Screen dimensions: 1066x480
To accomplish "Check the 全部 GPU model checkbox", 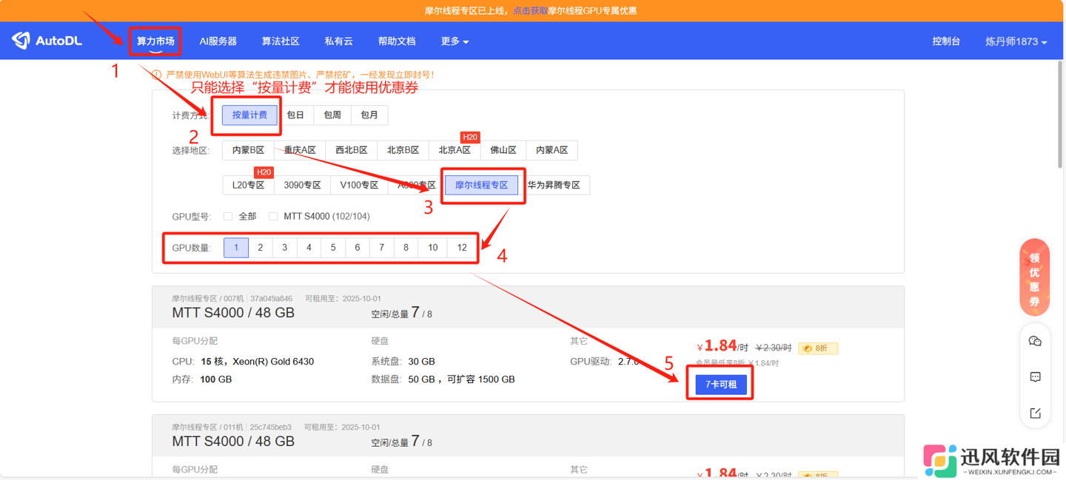I will point(228,216).
